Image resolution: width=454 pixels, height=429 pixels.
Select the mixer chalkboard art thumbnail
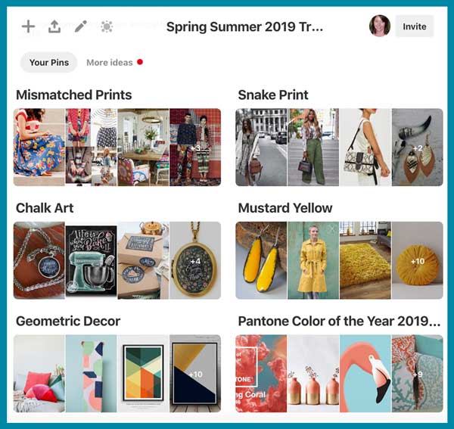[x=92, y=260]
